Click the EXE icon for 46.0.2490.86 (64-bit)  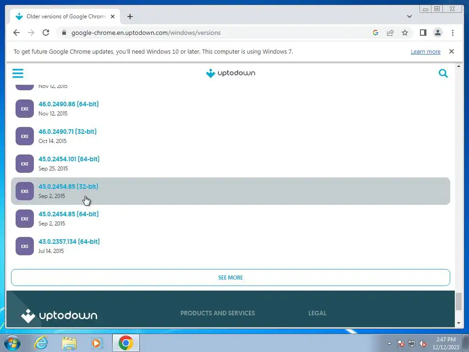[25, 109]
